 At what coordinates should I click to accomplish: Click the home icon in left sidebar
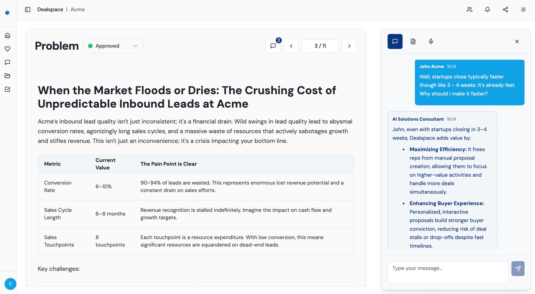click(7, 36)
